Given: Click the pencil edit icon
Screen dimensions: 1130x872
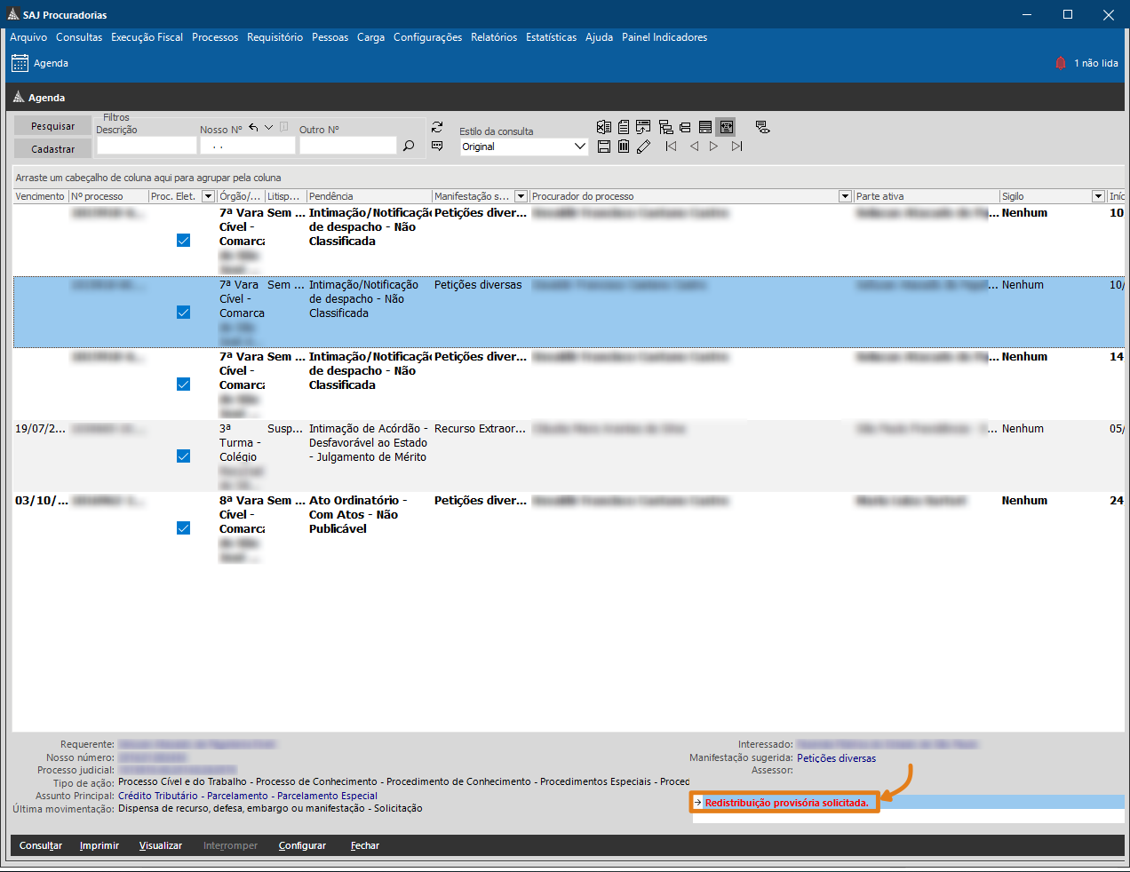Looking at the screenshot, I should [x=644, y=147].
